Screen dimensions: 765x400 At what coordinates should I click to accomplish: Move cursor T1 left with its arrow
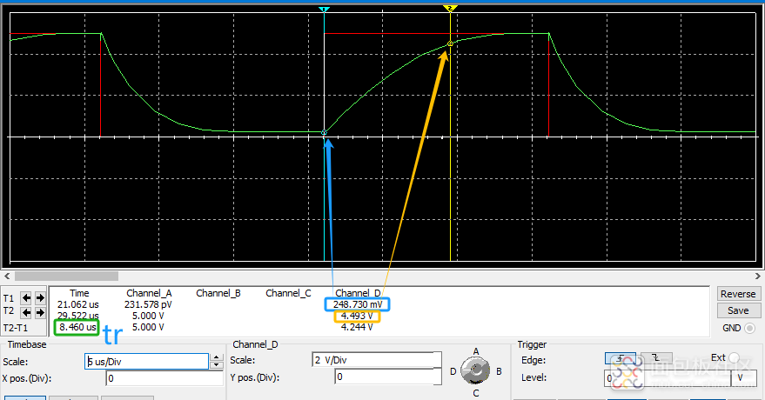coord(26,297)
